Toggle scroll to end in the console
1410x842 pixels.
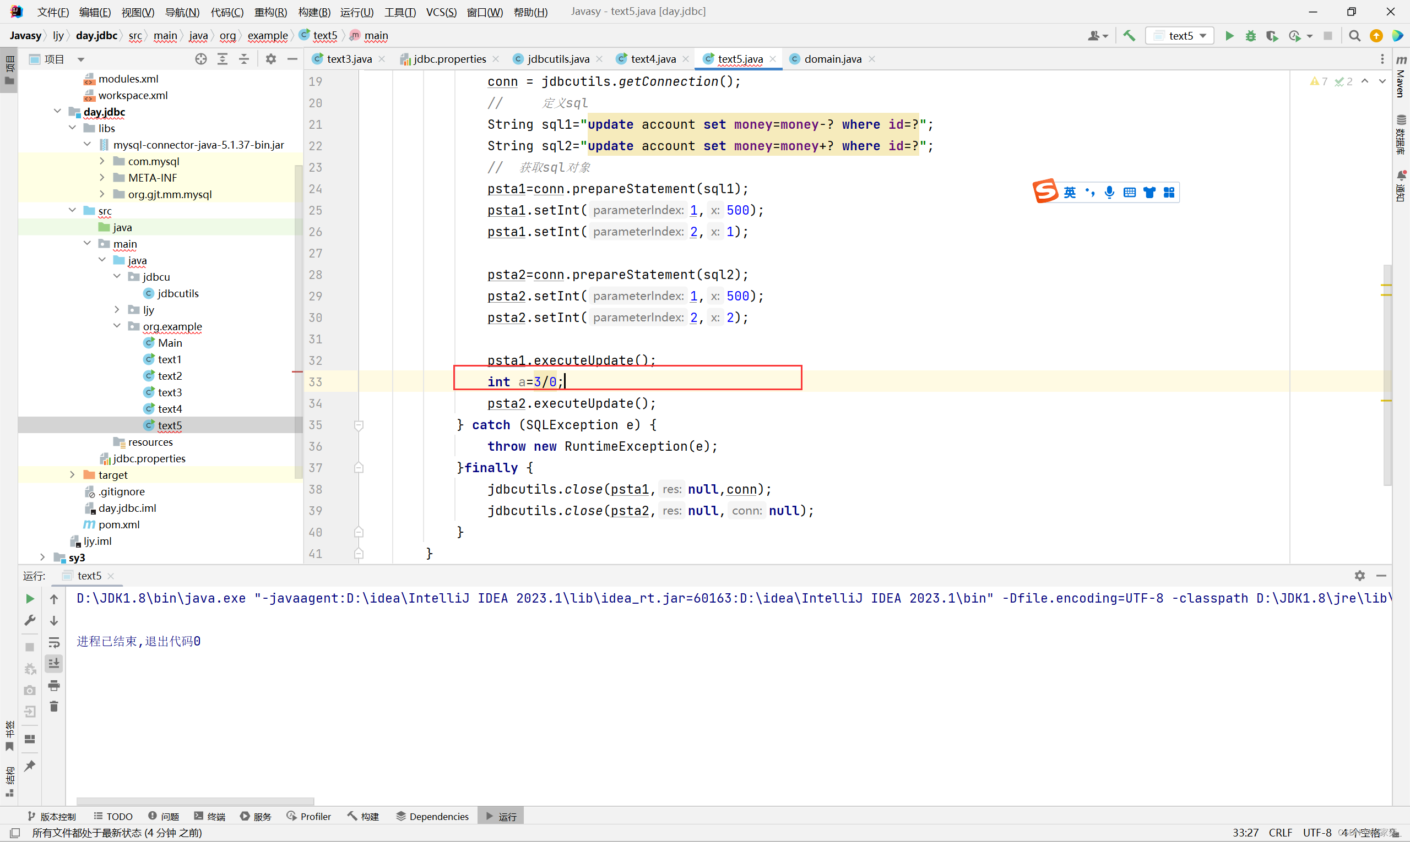pyautogui.click(x=54, y=663)
